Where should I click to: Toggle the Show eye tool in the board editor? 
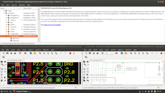coord(5,62)
